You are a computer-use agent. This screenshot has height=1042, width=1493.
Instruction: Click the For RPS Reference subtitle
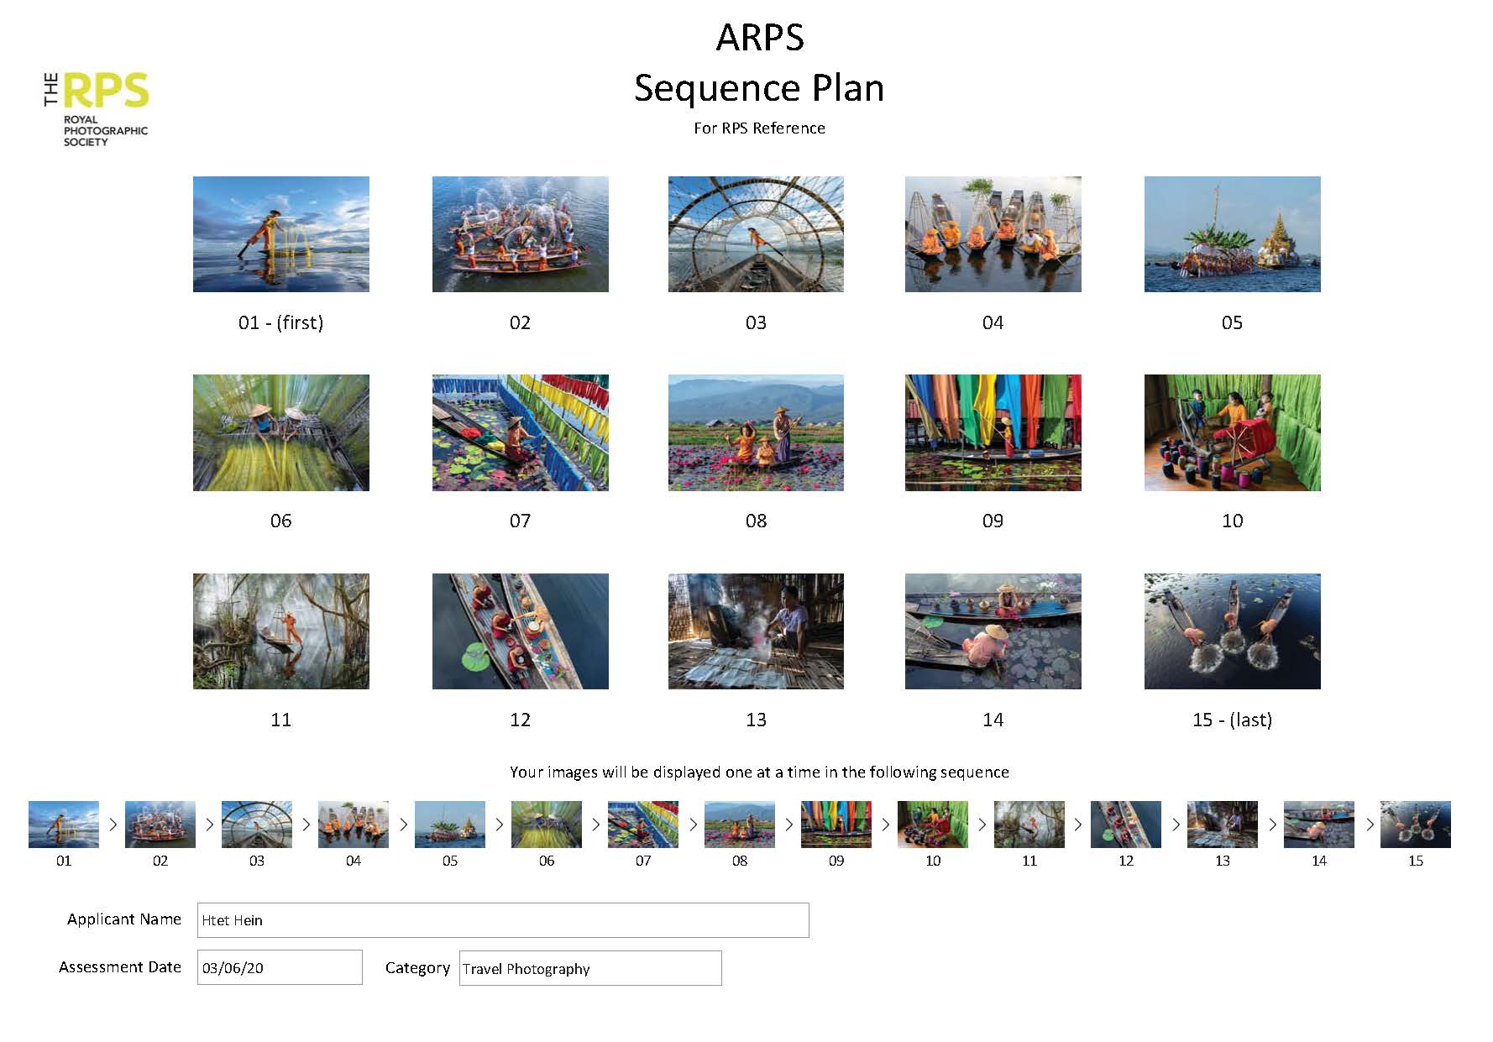758,128
